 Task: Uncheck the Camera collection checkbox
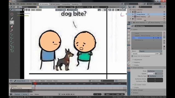tap(133, 19)
